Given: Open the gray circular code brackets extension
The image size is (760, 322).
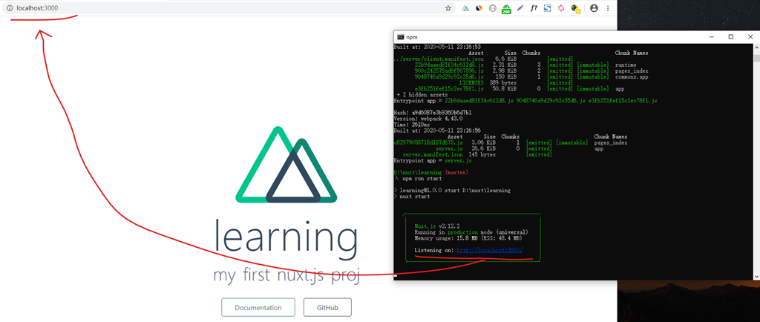Looking at the screenshot, I should click(x=493, y=8).
